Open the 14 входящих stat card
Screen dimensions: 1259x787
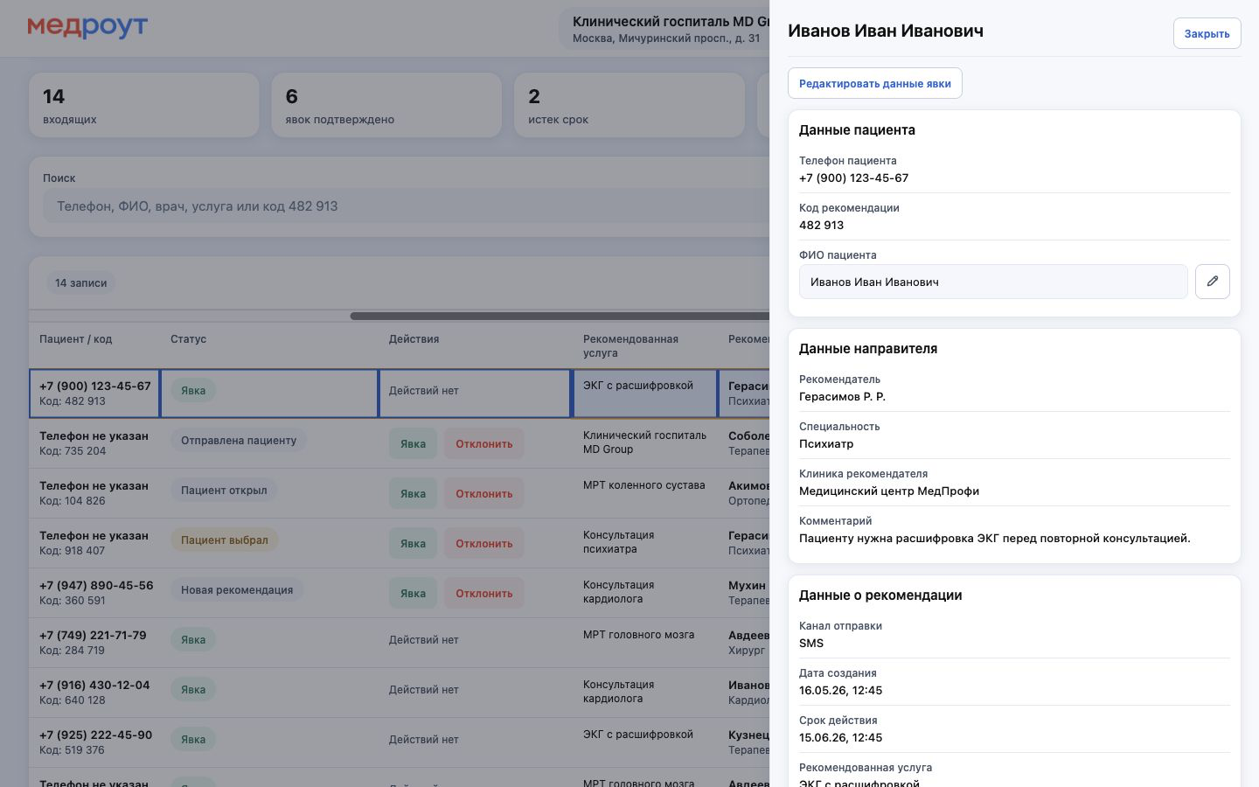click(144, 105)
